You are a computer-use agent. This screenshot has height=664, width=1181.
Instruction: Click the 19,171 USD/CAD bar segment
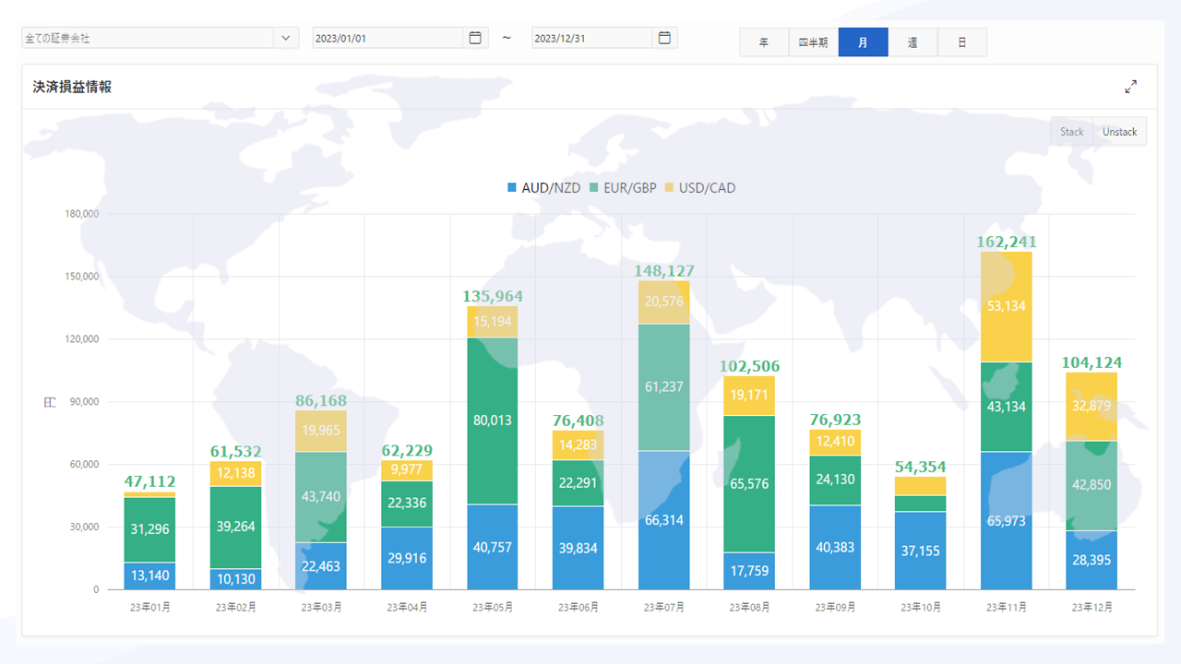point(749,396)
